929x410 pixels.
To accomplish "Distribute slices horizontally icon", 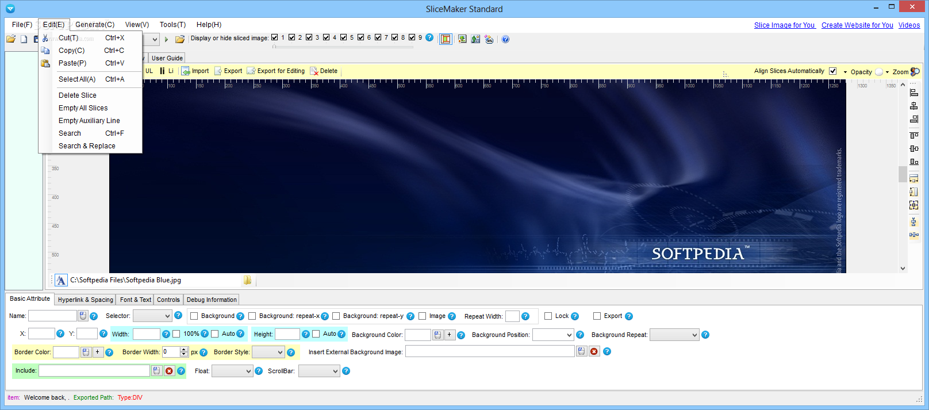I will pyautogui.click(x=914, y=235).
